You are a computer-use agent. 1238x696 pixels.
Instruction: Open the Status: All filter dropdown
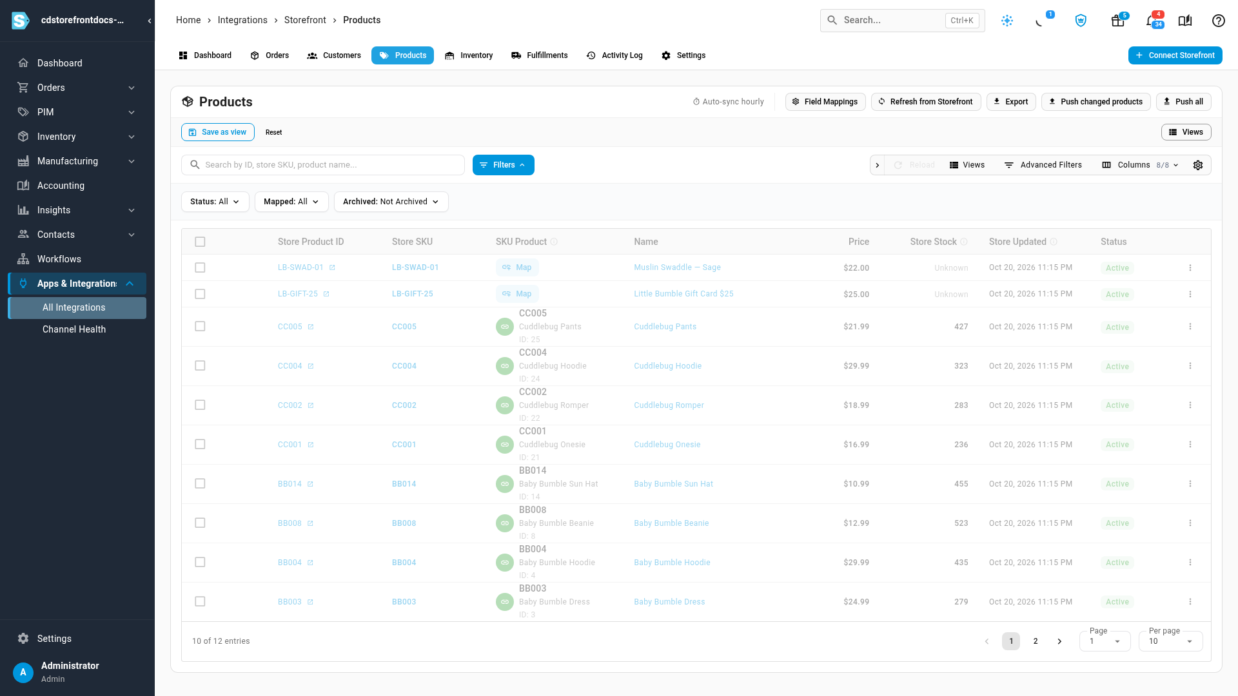[x=215, y=202]
